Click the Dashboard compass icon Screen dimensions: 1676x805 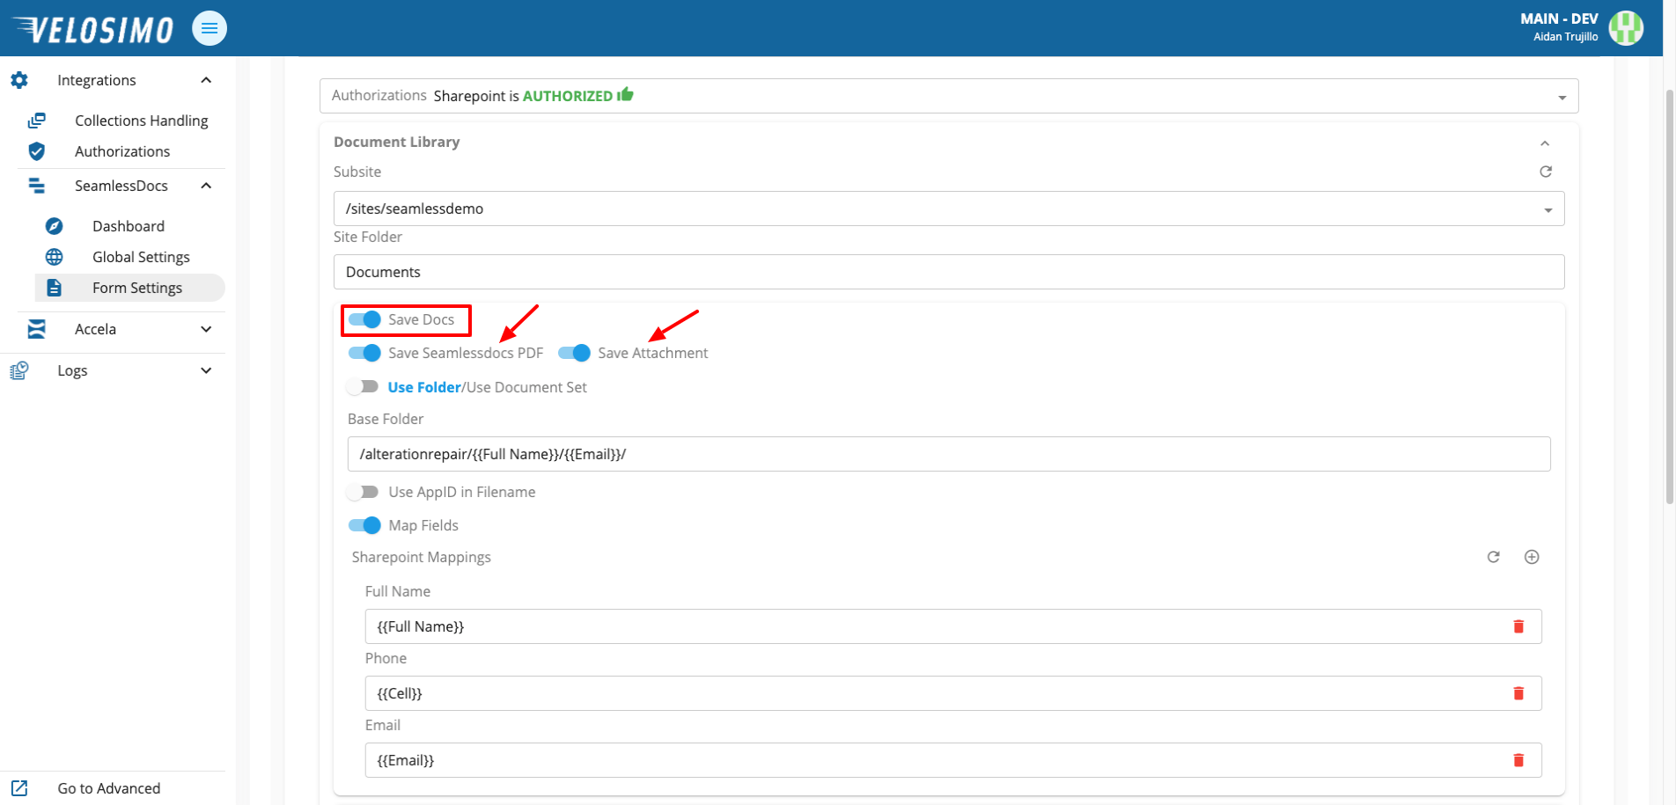(x=54, y=226)
